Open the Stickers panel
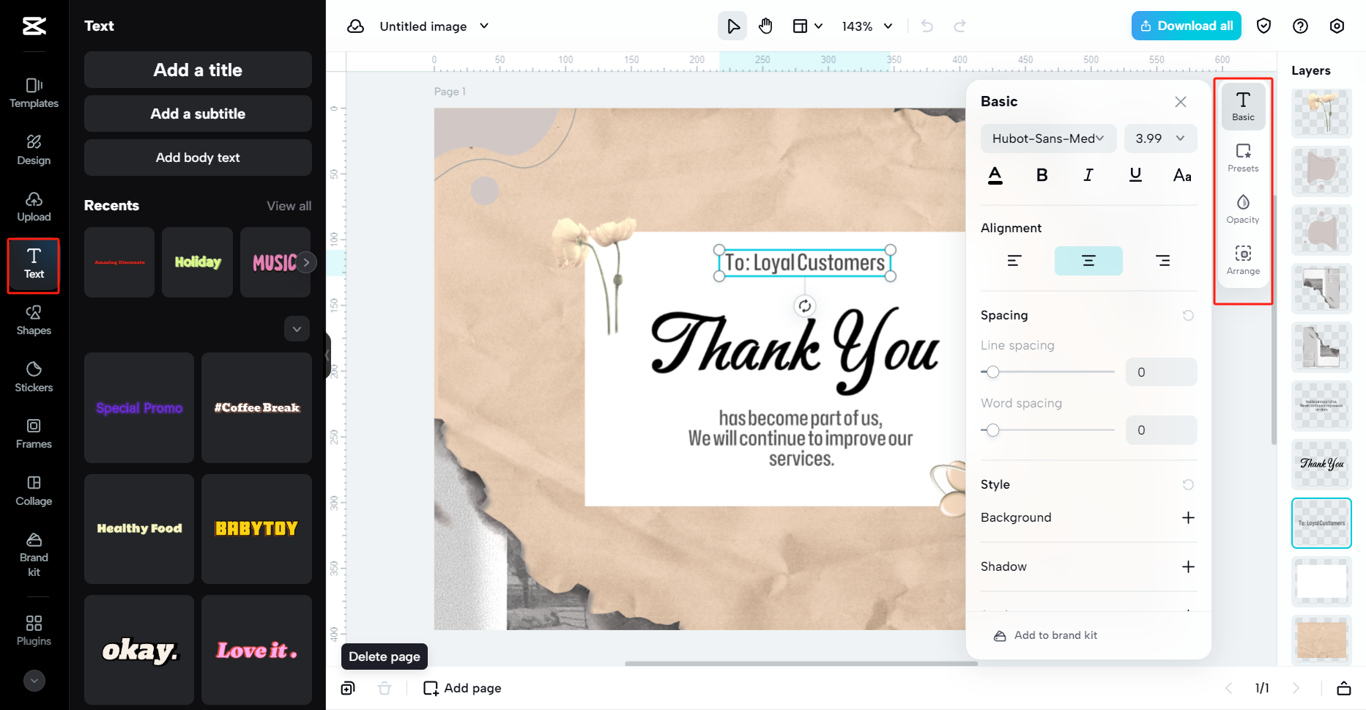 pyautogui.click(x=33, y=377)
